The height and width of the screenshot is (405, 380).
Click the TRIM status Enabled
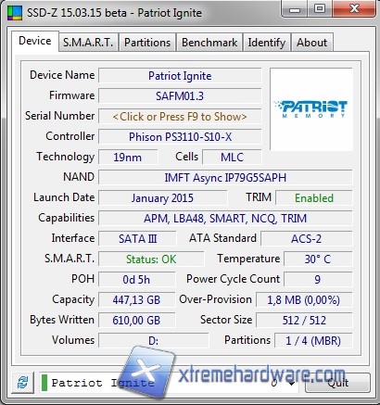(x=314, y=198)
